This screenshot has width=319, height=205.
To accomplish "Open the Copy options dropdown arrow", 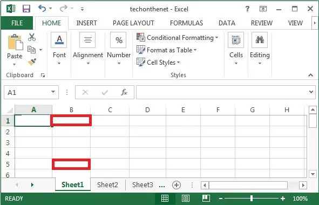I will (40, 50).
